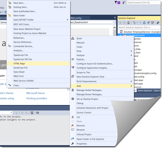This screenshot has height=149, width=163.
Task: Click Solution Explorer Pending Changes Filter icon
Action: pyautogui.click(x=134, y=23)
